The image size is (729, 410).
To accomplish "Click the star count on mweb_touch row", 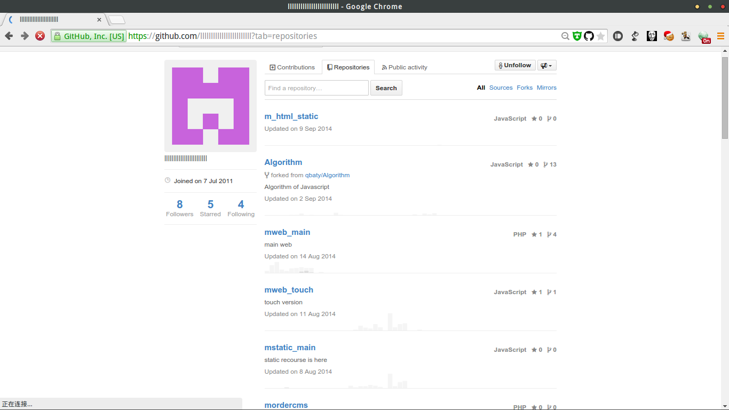I will (536, 292).
